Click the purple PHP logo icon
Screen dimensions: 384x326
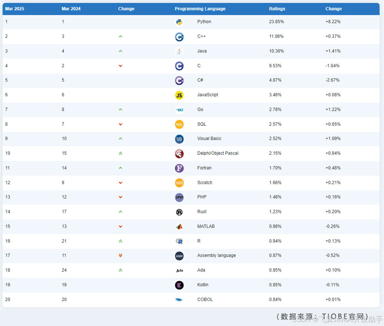pyautogui.click(x=179, y=197)
